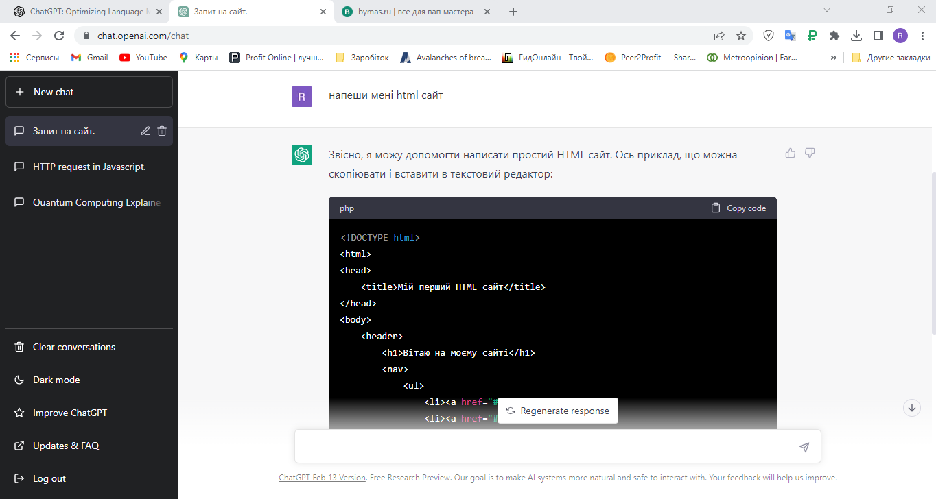Open 'Другие закладки' bookmarks folder
Screen dimensions: 936x499
(891, 58)
